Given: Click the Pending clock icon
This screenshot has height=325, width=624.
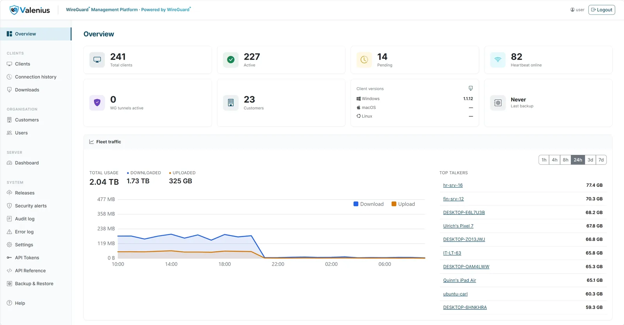Looking at the screenshot, I should 364,60.
